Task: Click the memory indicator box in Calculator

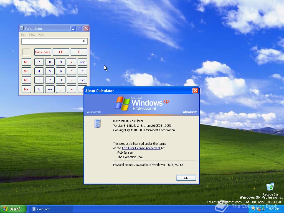Action: (x=26, y=52)
